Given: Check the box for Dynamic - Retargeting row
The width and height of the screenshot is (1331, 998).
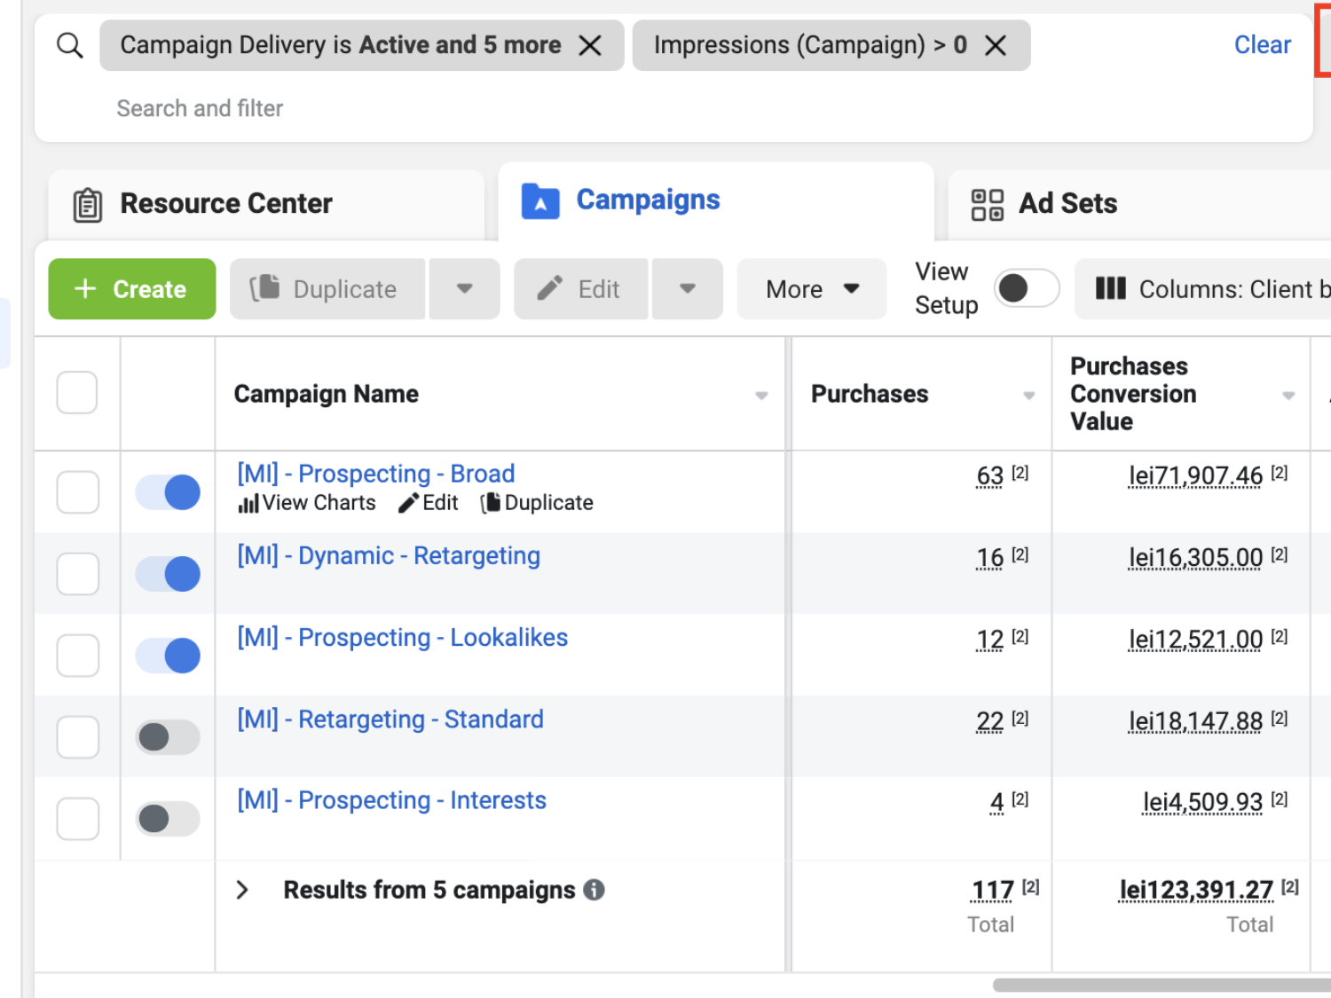Looking at the screenshot, I should pyautogui.click(x=78, y=574).
